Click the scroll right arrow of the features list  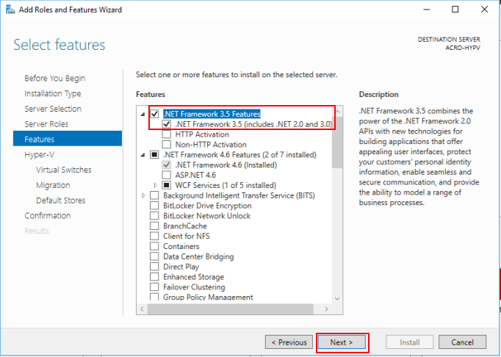pyautogui.click(x=326, y=309)
